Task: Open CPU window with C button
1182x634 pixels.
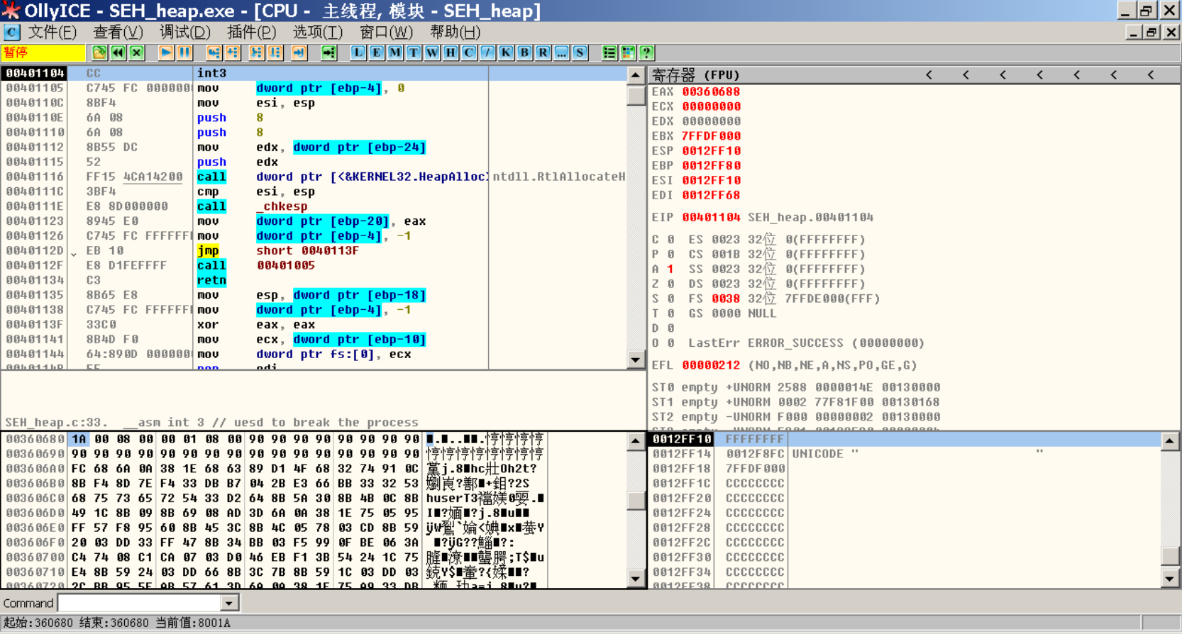Action: pyautogui.click(x=469, y=52)
